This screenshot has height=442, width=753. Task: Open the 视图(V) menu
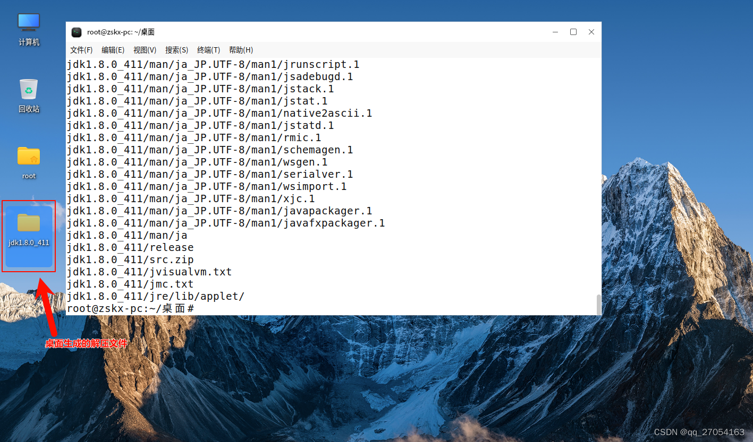145,50
